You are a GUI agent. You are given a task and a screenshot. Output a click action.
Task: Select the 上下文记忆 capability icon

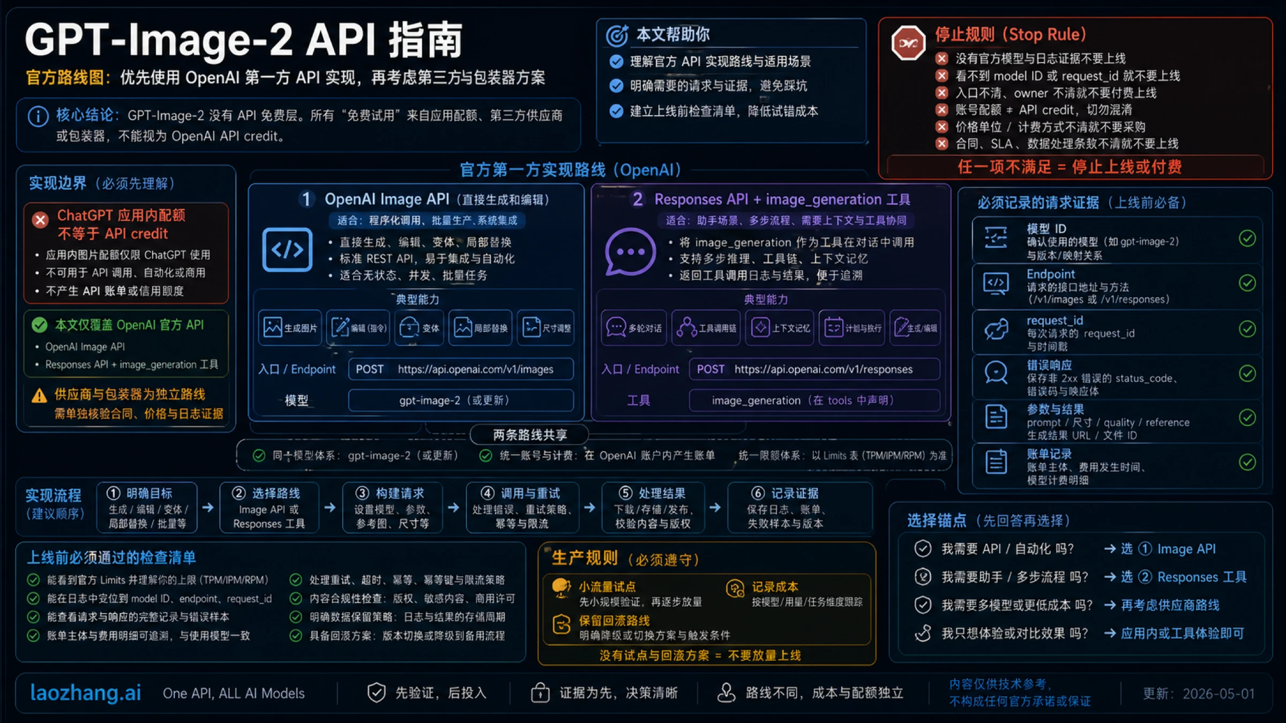[x=760, y=327]
